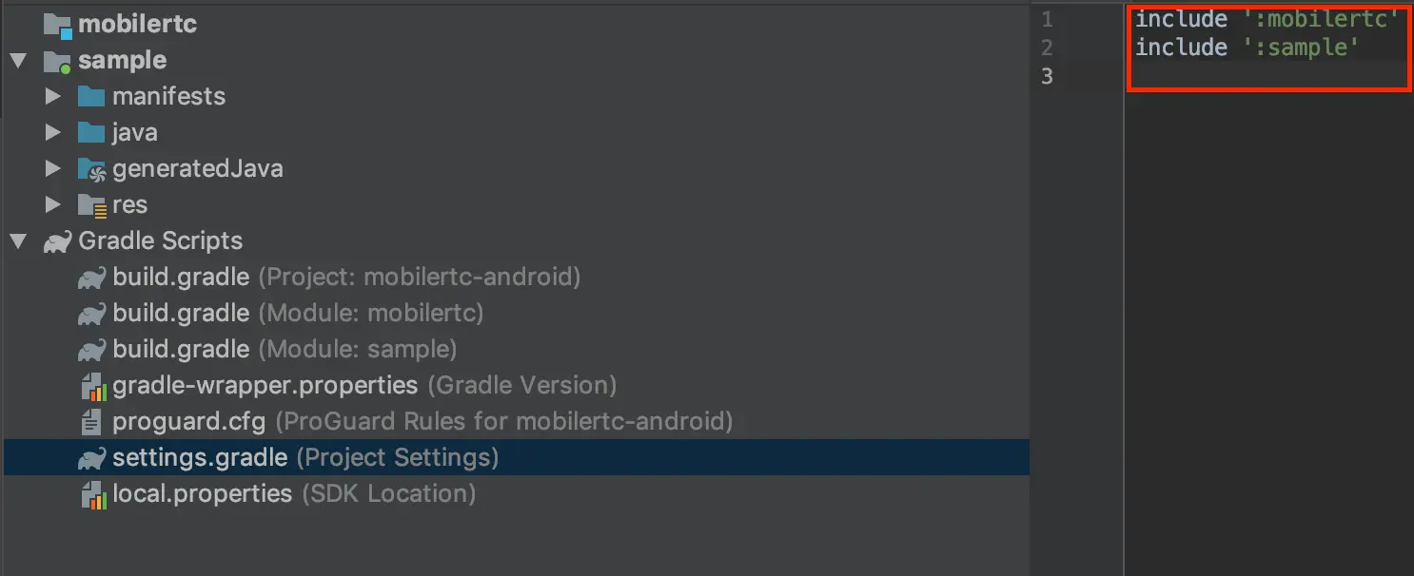This screenshot has height=576, width=1414.
Task: Place cursor on include ':sample' line
Action: [1247, 48]
